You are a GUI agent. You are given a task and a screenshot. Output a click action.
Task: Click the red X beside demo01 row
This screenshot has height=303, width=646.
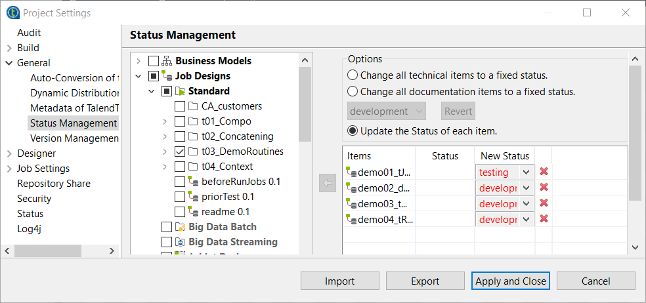[544, 172]
